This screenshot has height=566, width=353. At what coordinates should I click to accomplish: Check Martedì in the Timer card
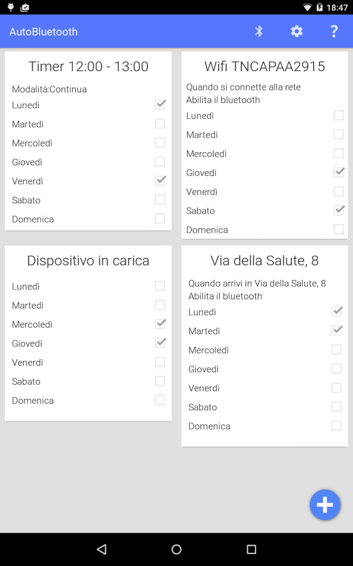[x=160, y=124]
